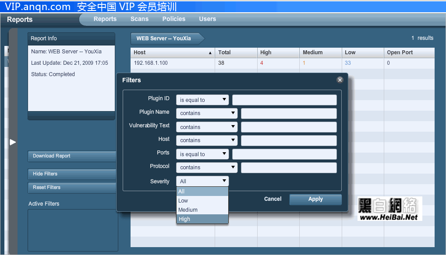Pick Low from the Severity list
Image resolution: width=446 pixels, height=255 pixels.
(202, 201)
